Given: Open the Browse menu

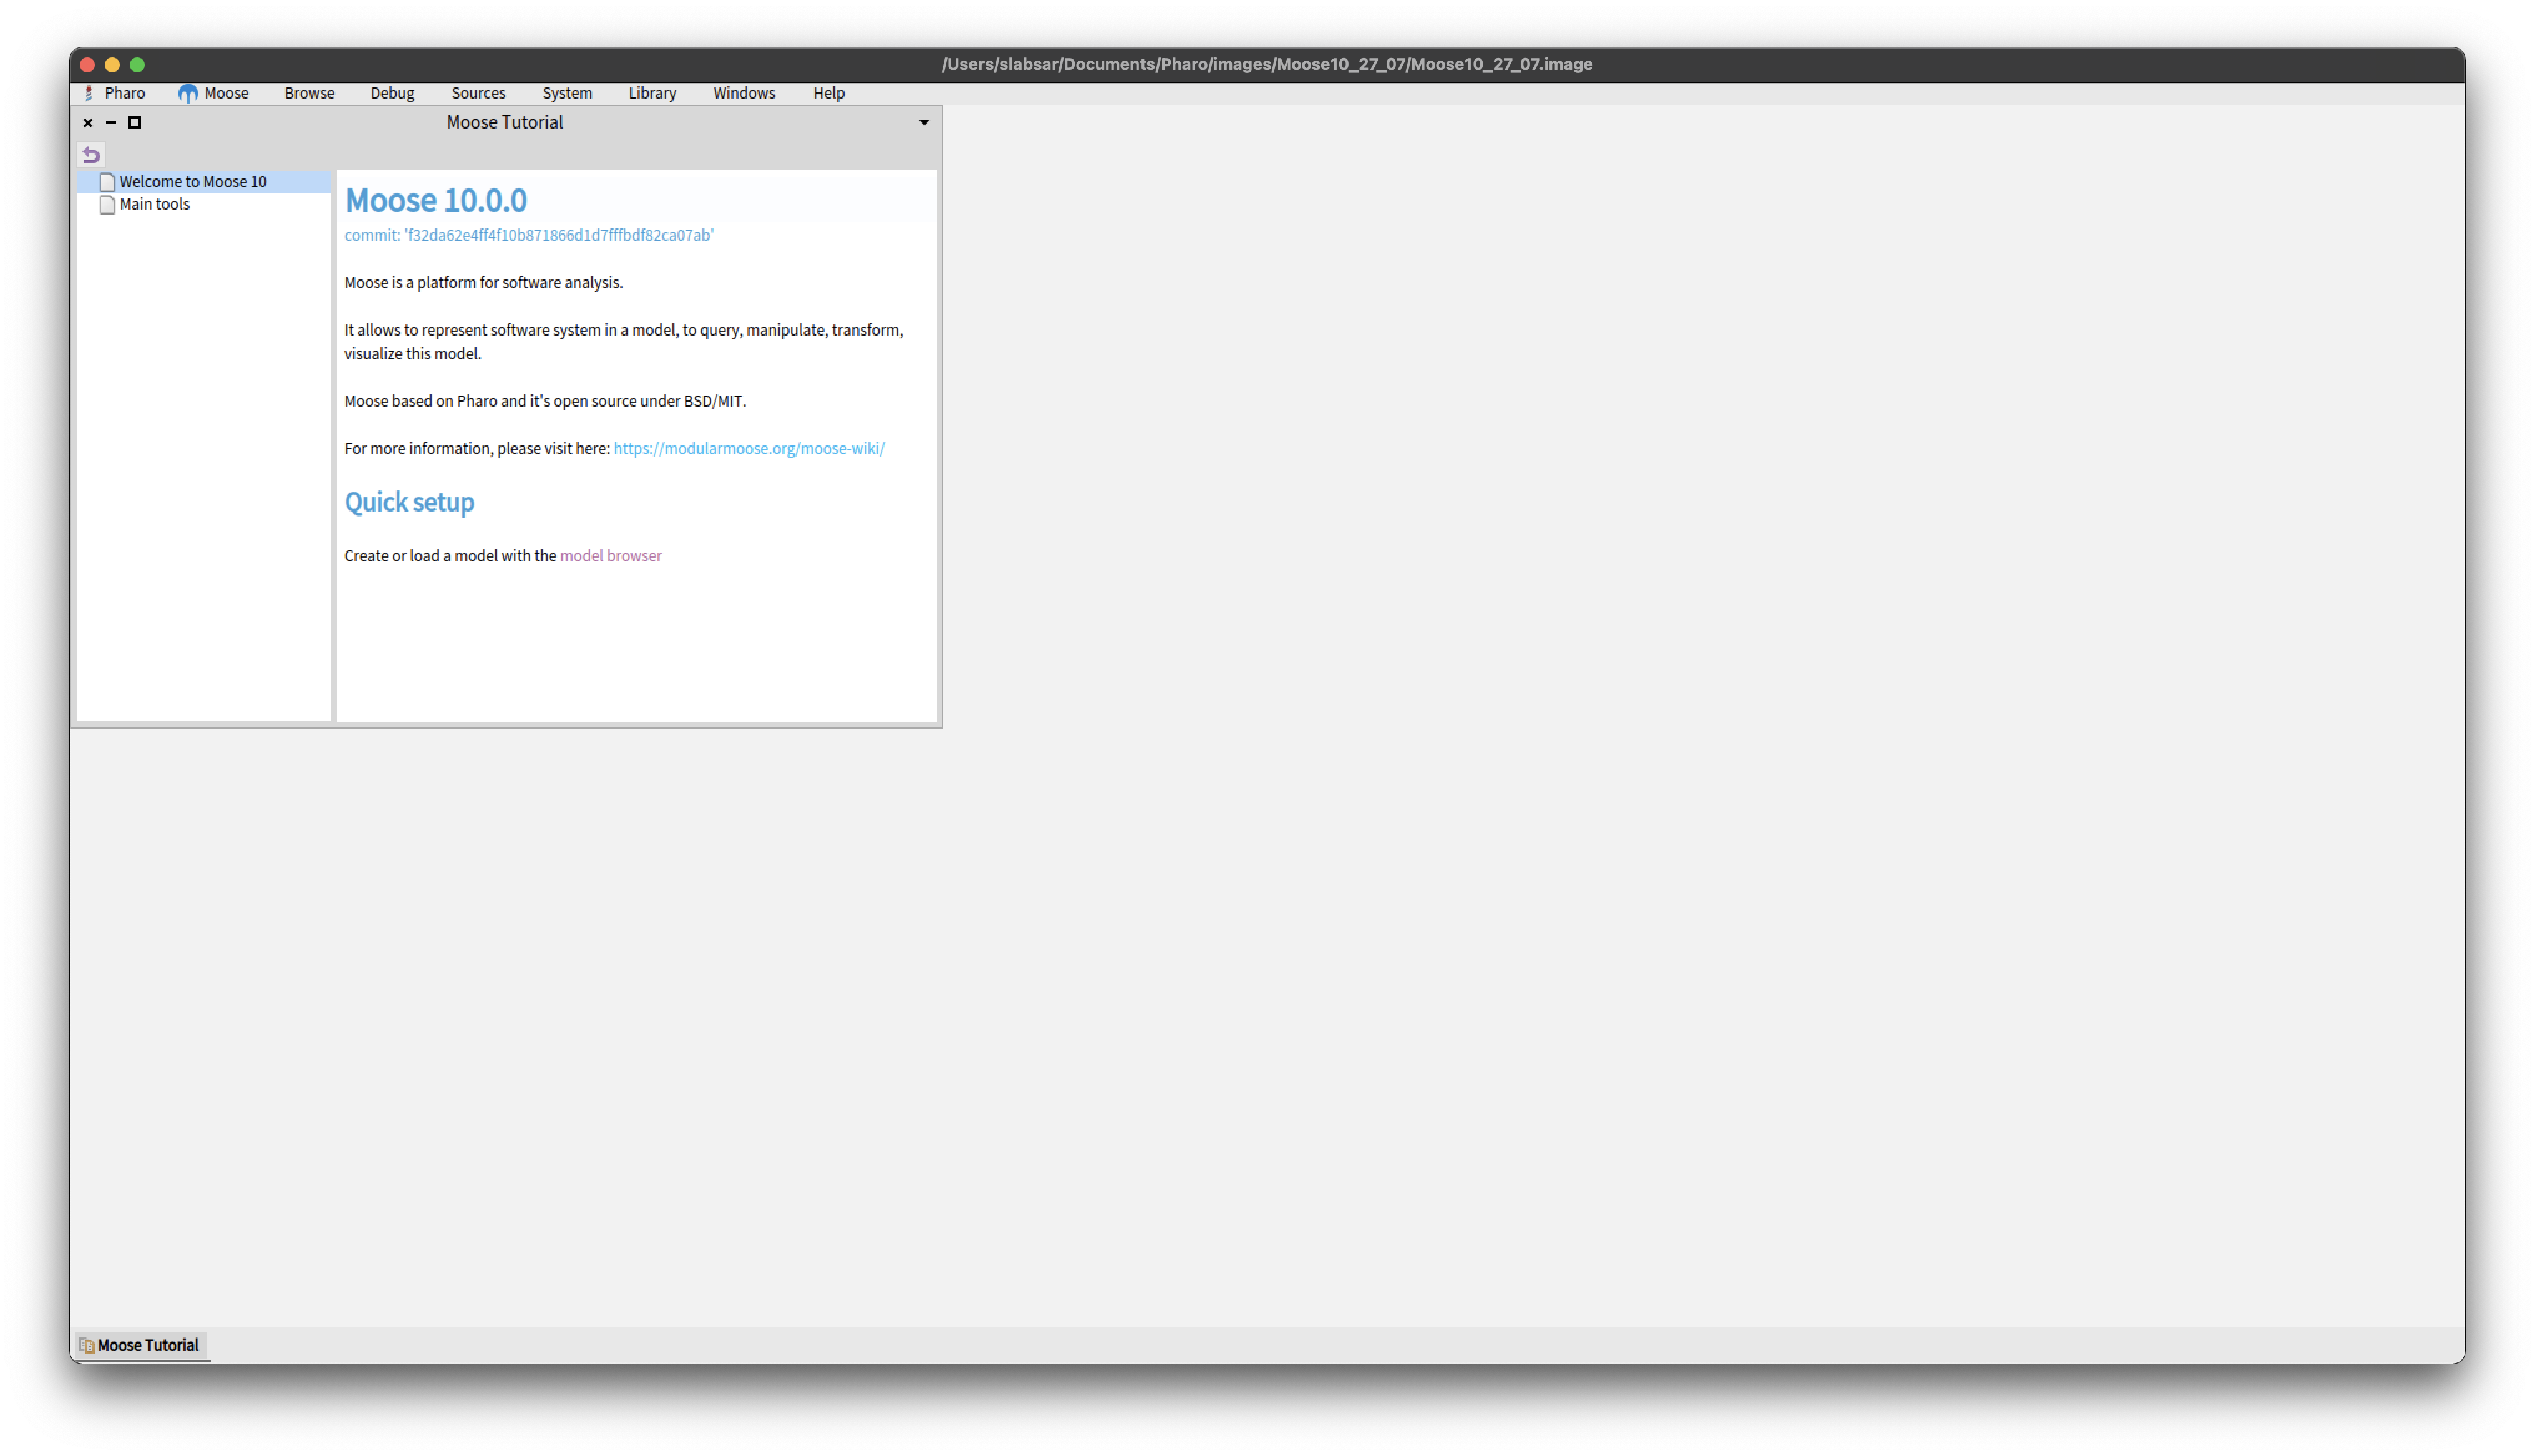Looking at the screenshot, I should (309, 93).
